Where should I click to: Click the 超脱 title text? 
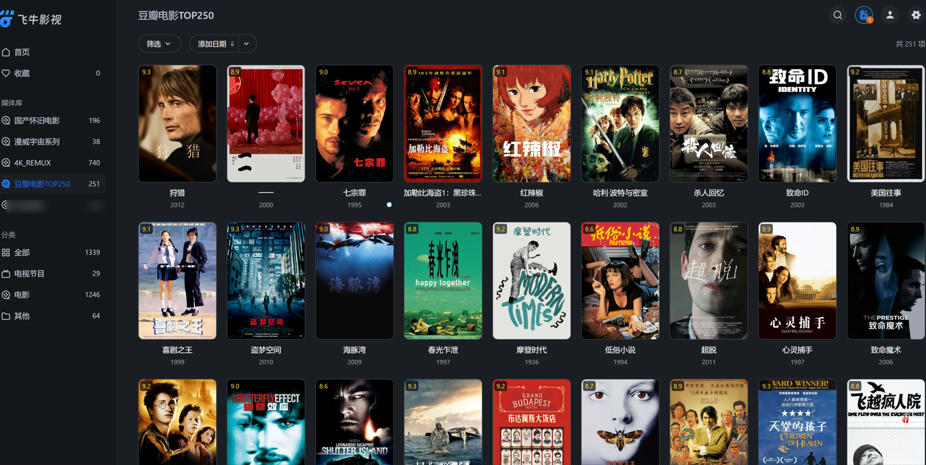coord(709,350)
